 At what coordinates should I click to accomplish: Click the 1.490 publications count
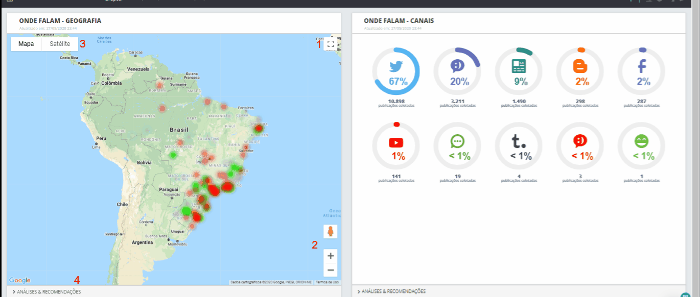tap(519, 102)
